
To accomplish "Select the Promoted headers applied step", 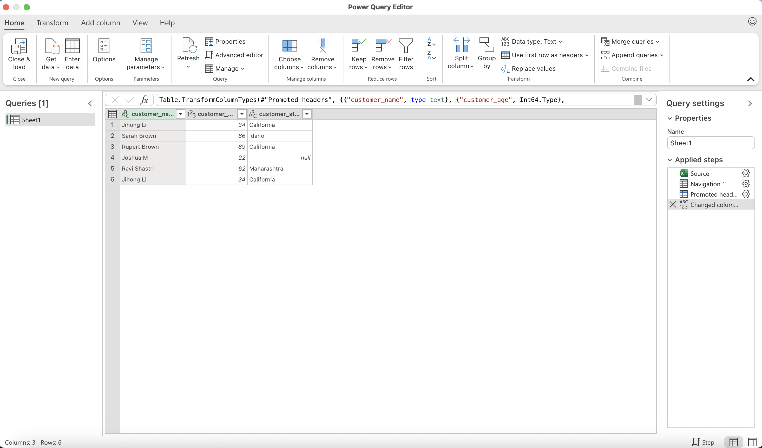I will pos(713,194).
